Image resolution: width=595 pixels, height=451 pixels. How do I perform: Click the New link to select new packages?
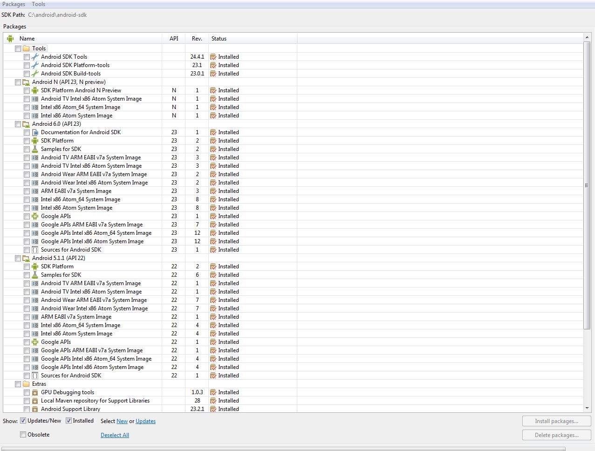(x=122, y=421)
